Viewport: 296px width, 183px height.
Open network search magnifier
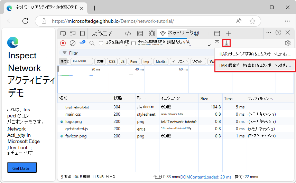click(92, 43)
